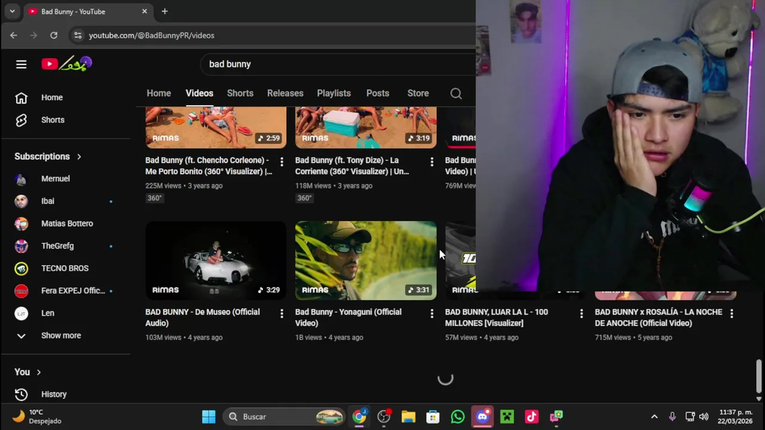Viewport: 765px width, 430px height.
Task: Click the YouTube search box with bad bunny
Action: click(338, 64)
